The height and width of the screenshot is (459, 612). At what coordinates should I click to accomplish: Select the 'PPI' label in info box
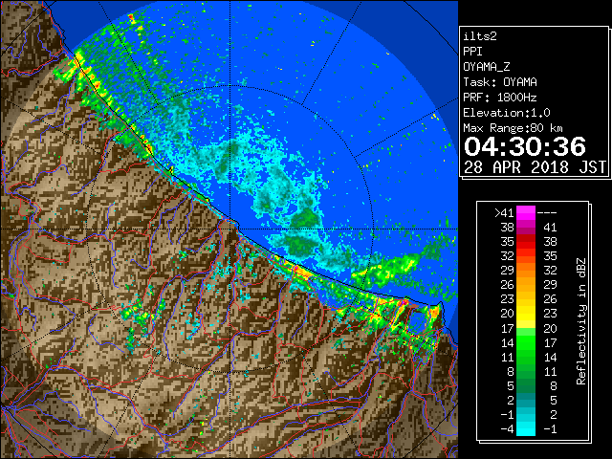472,52
